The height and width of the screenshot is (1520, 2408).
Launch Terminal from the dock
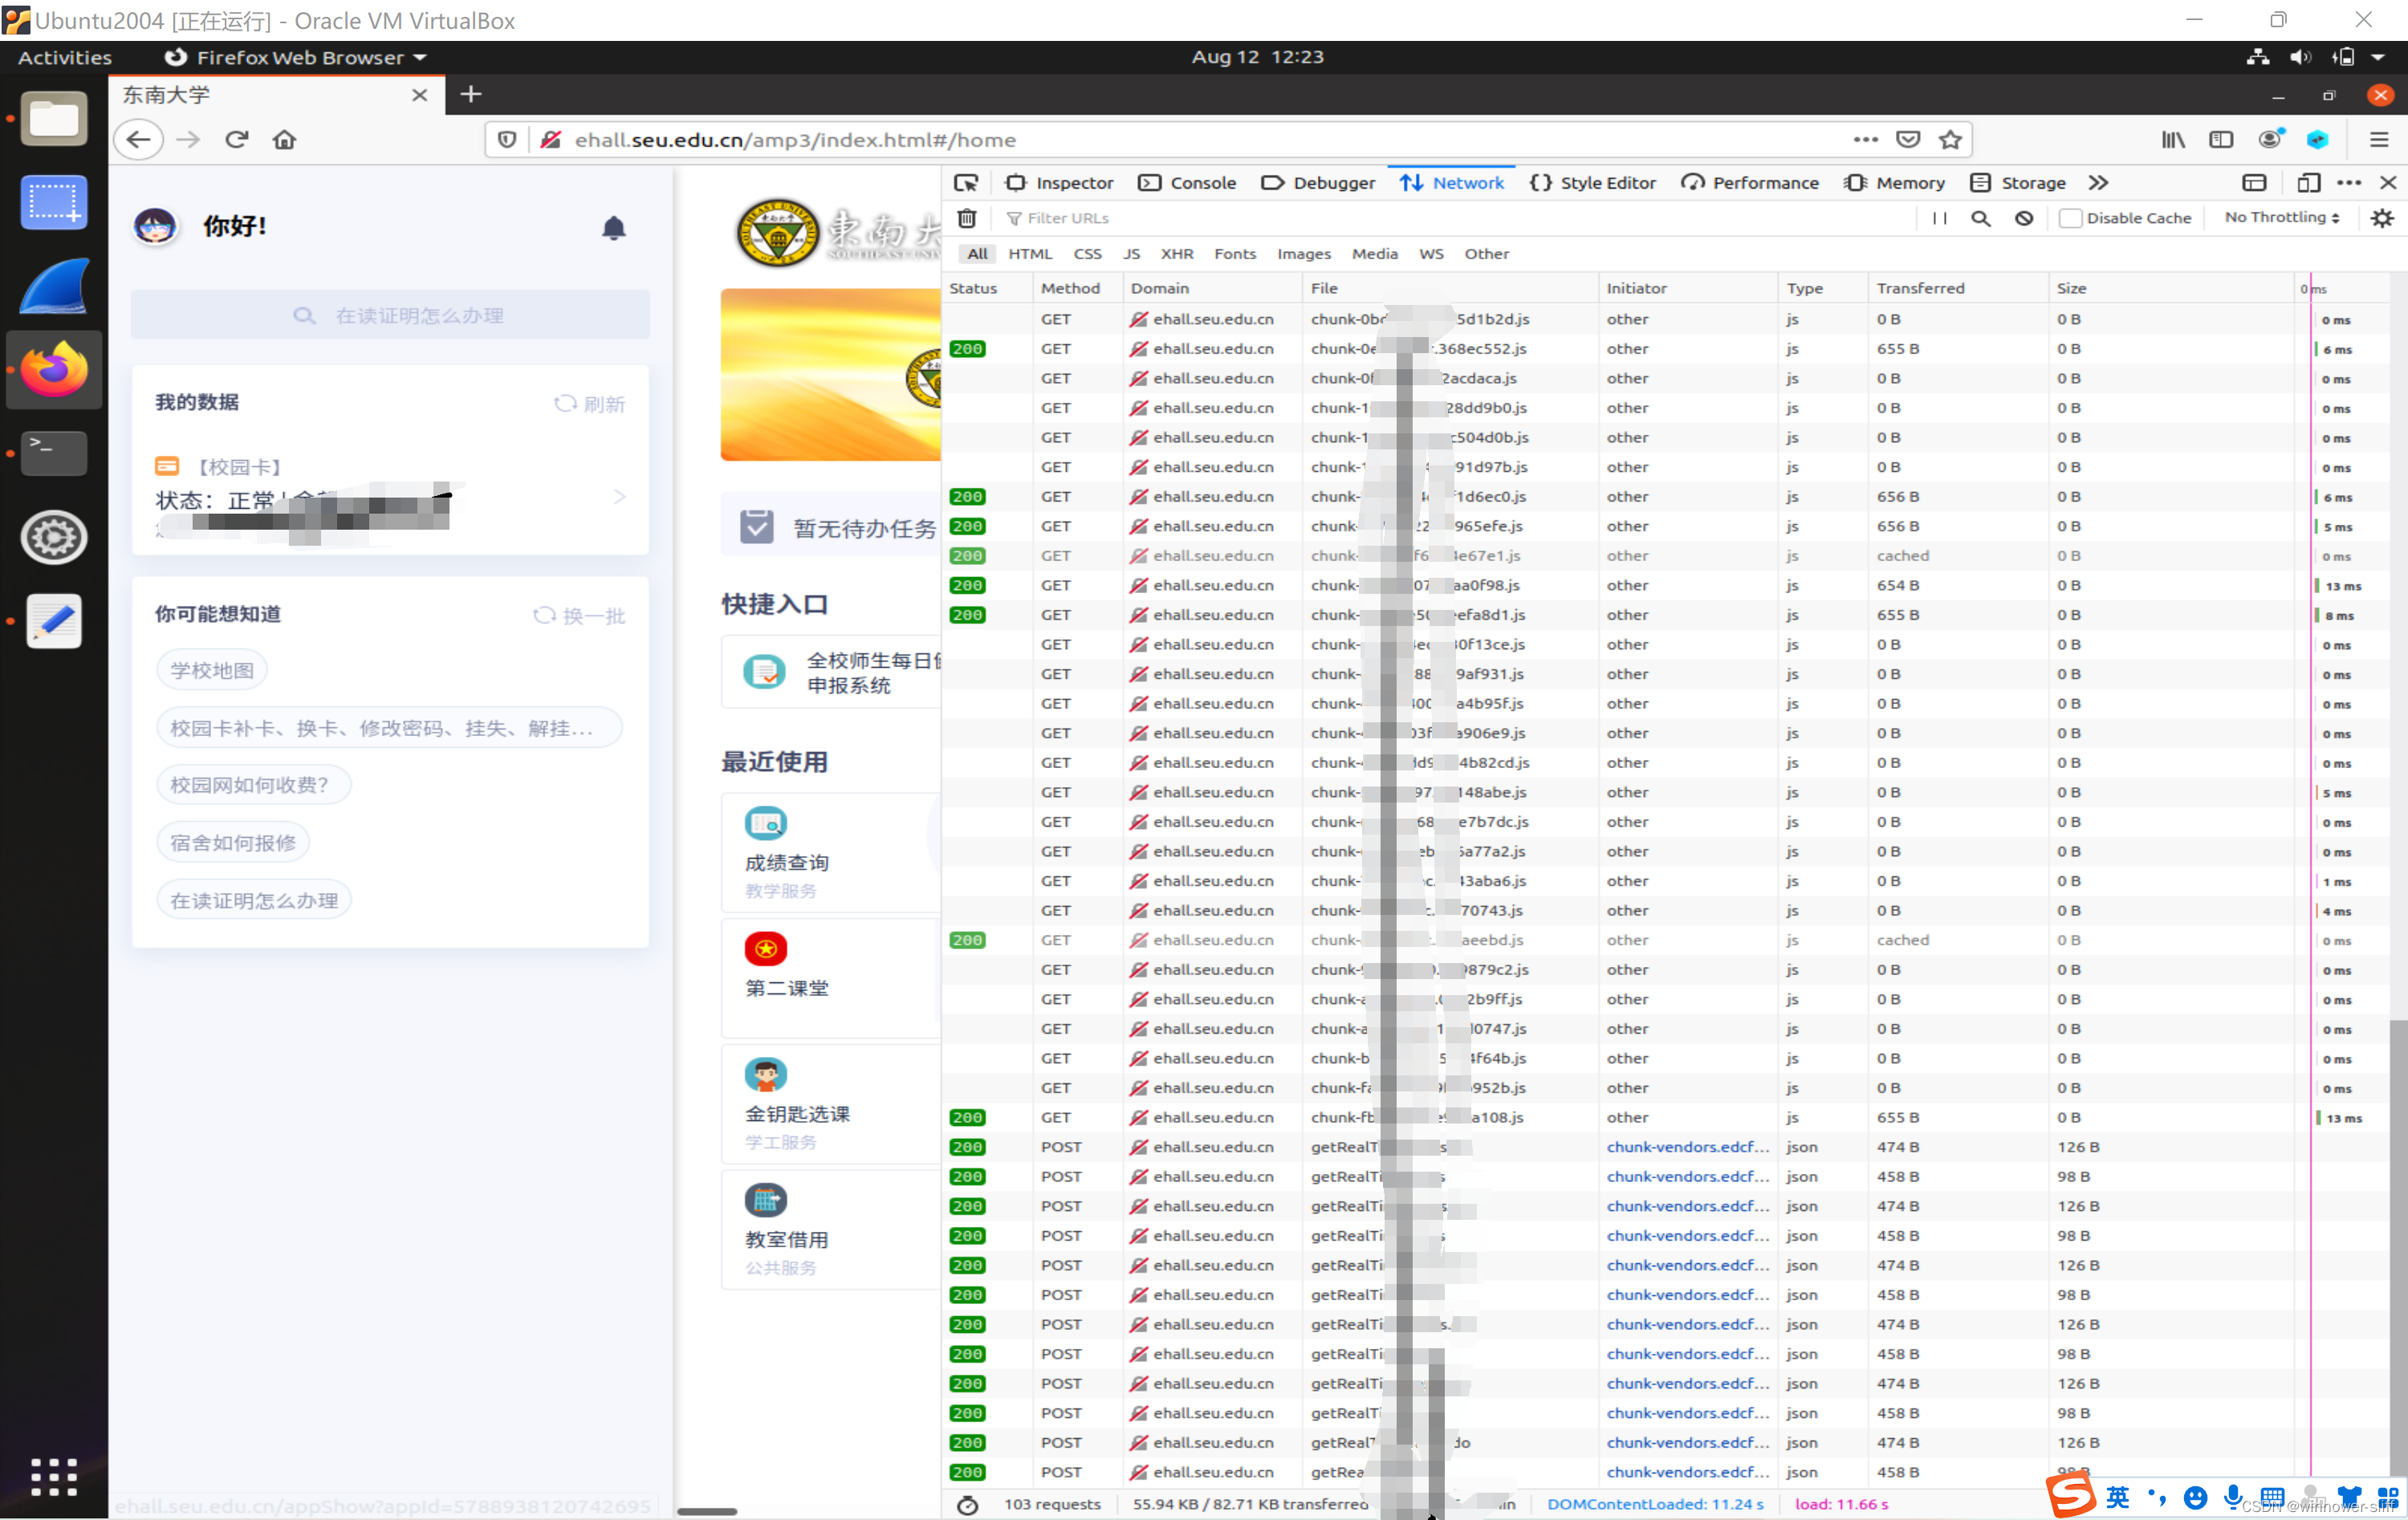coord(54,454)
